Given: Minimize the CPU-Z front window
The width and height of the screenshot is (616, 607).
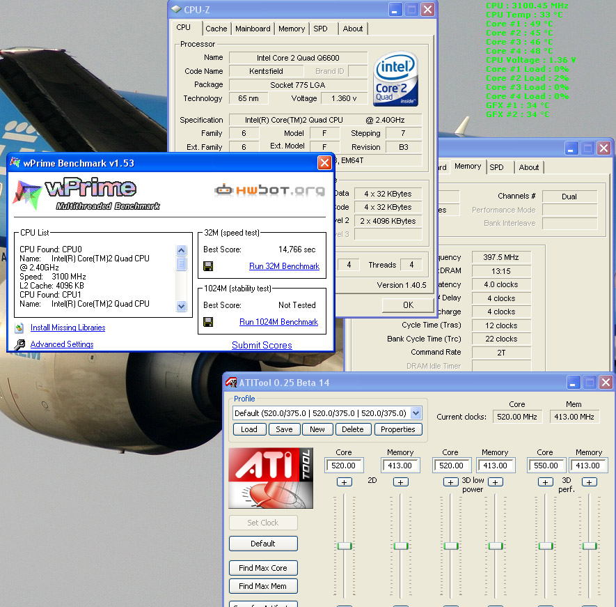Looking at the screenshot, I should pos(395,10).
